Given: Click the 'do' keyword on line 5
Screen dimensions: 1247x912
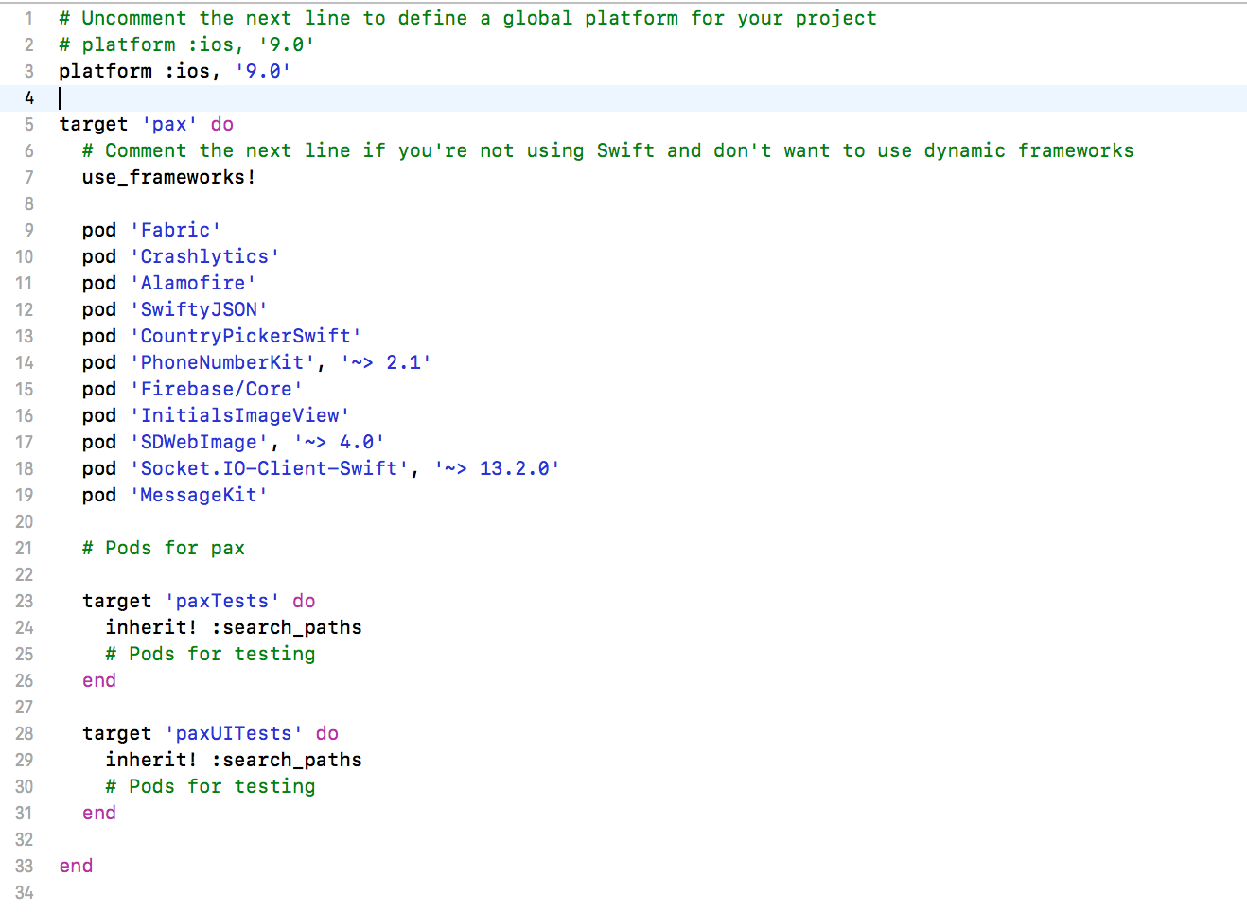Looking at the screenshot, I should click(222, 124).
